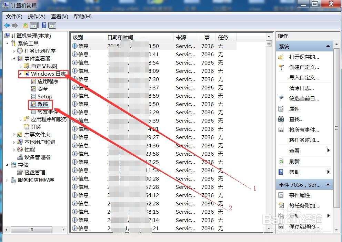Click the actions pane scroll down arrow
The height and width of the screenshot is (242, 342).
pyautogui.click(x=336, y=229)
